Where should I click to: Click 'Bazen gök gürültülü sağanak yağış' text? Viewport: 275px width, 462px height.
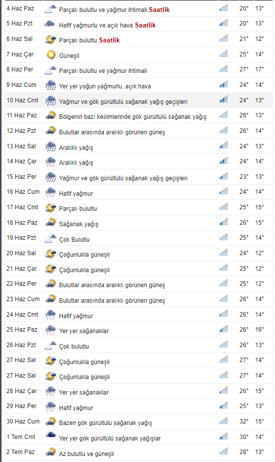[105, 423]
